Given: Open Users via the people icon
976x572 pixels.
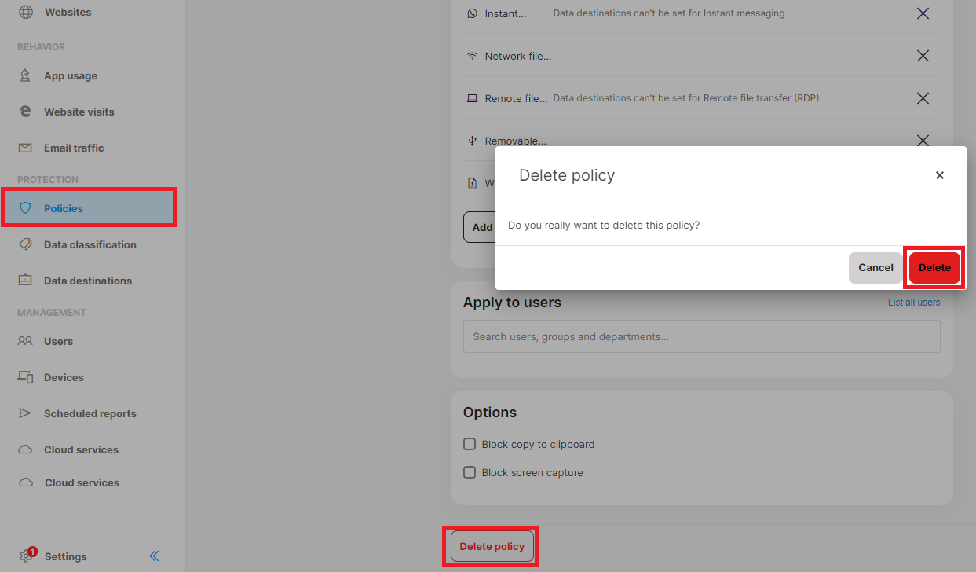Looking at the screenshot, I should [24, 340].
